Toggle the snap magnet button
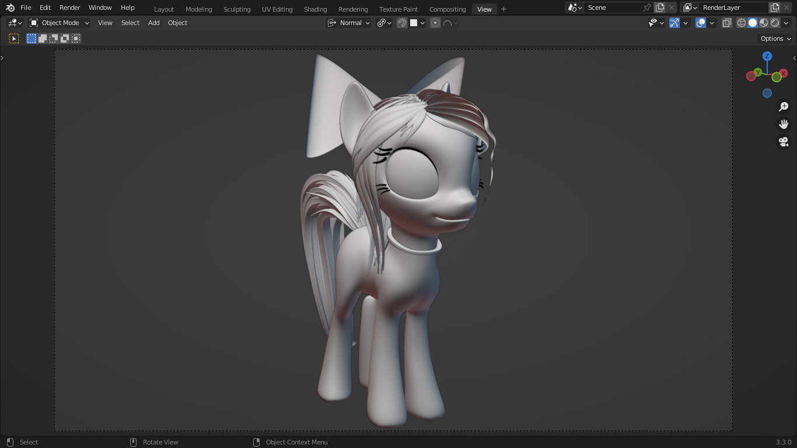Image resolution: width=797 pixels, height=448 pixels. (401, 23)
